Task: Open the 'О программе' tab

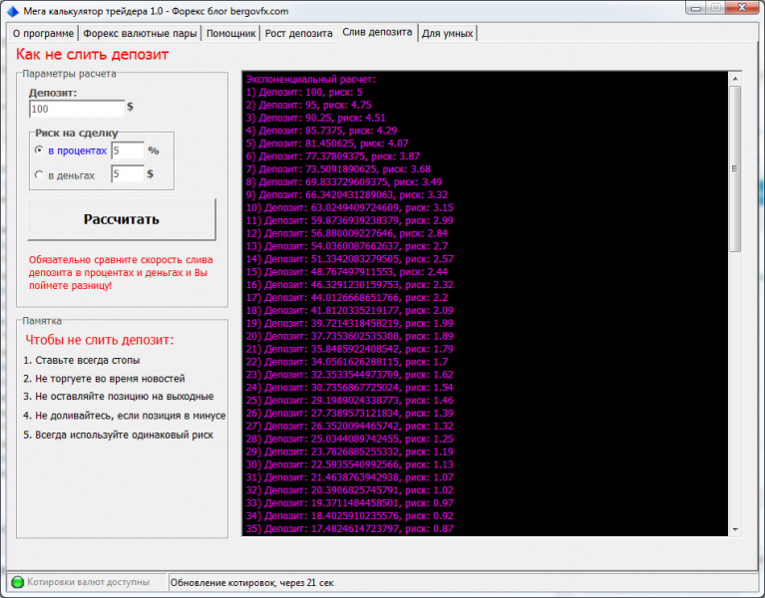Action: click(x=43, y=33)
